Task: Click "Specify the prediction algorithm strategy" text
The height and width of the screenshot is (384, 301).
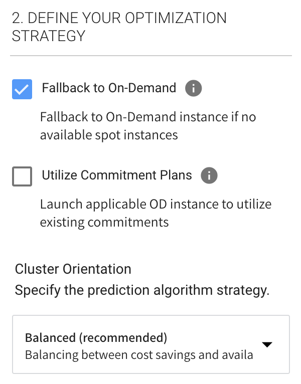Action: coord(142,291)
